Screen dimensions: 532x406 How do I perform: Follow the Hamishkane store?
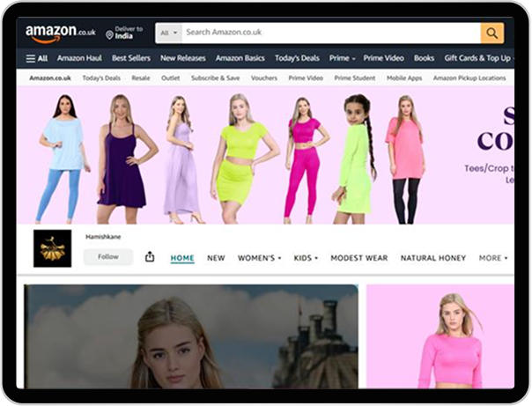click(x=107, y=257)
